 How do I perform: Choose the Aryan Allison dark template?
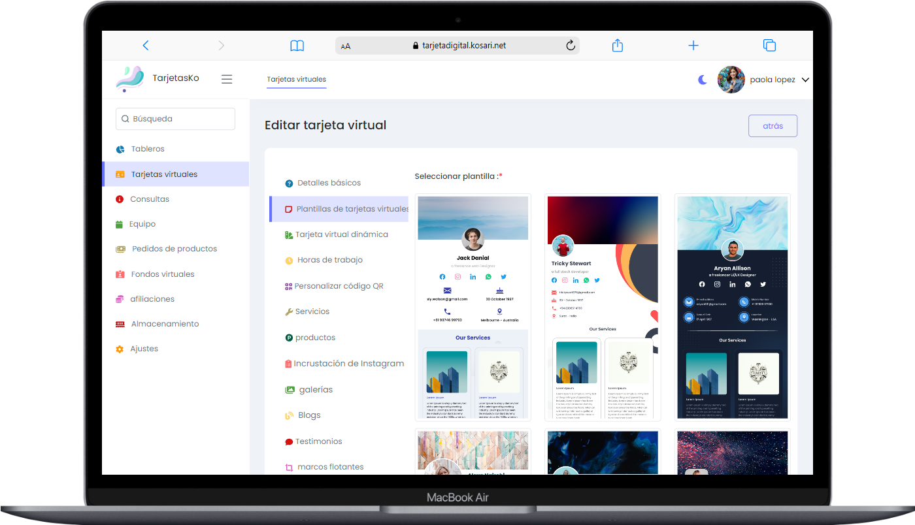tap(732, 307)
